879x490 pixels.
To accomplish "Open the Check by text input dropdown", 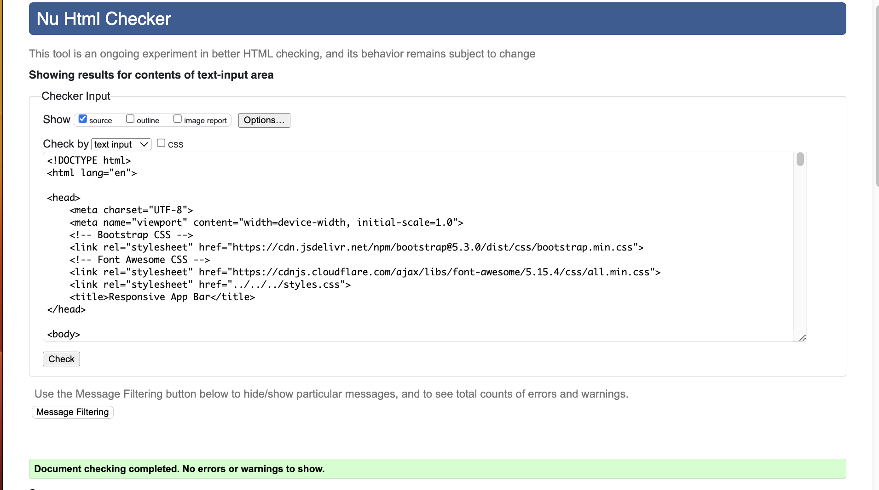I will 121,144.
